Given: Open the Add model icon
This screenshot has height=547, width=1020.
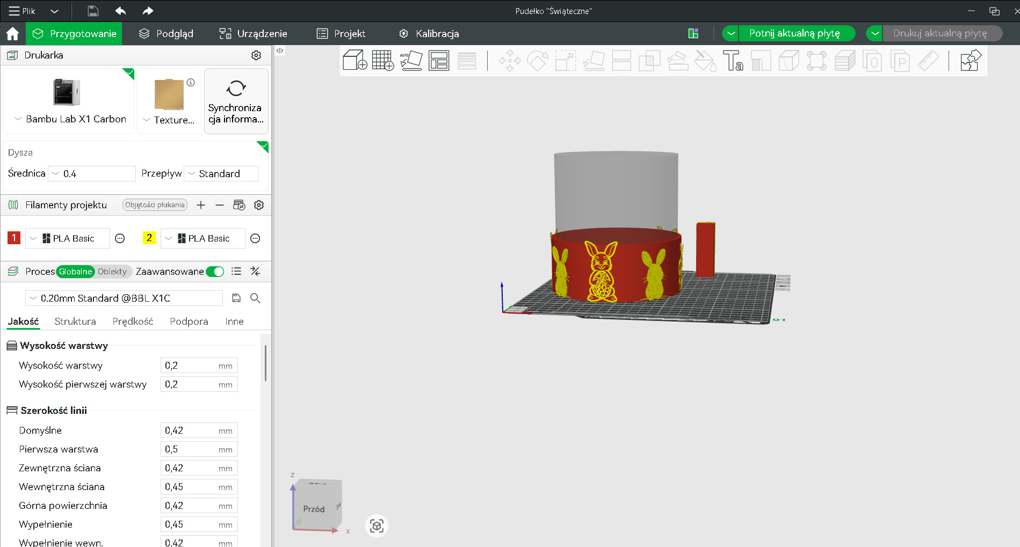Looking at the screenshot, I should pyautogui.click(x=355, y=61).
